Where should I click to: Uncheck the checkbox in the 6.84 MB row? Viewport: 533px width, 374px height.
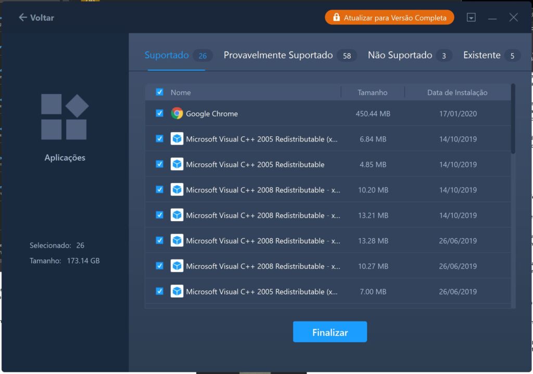coord(159,138)
